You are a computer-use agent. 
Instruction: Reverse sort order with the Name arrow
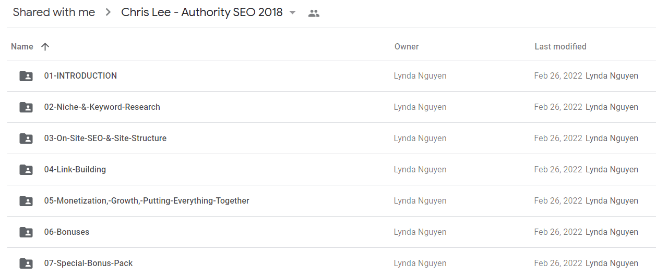tap(45, 46)
